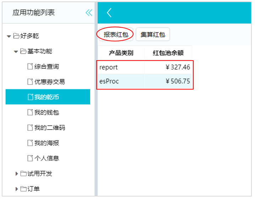The height and width of the screenshot is (199, 255).
Task: Switch to the 报表红包 tab
Action: pos(116,34)
